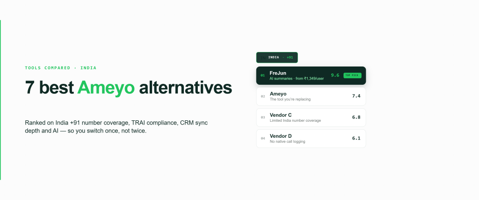Click the INDIA +91 badge
The image size is (479, 200).
click(277, 58)
